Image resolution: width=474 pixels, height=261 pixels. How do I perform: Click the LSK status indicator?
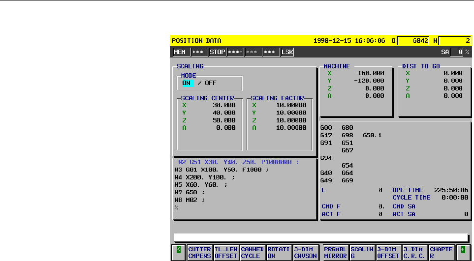[x=287, y=52]
